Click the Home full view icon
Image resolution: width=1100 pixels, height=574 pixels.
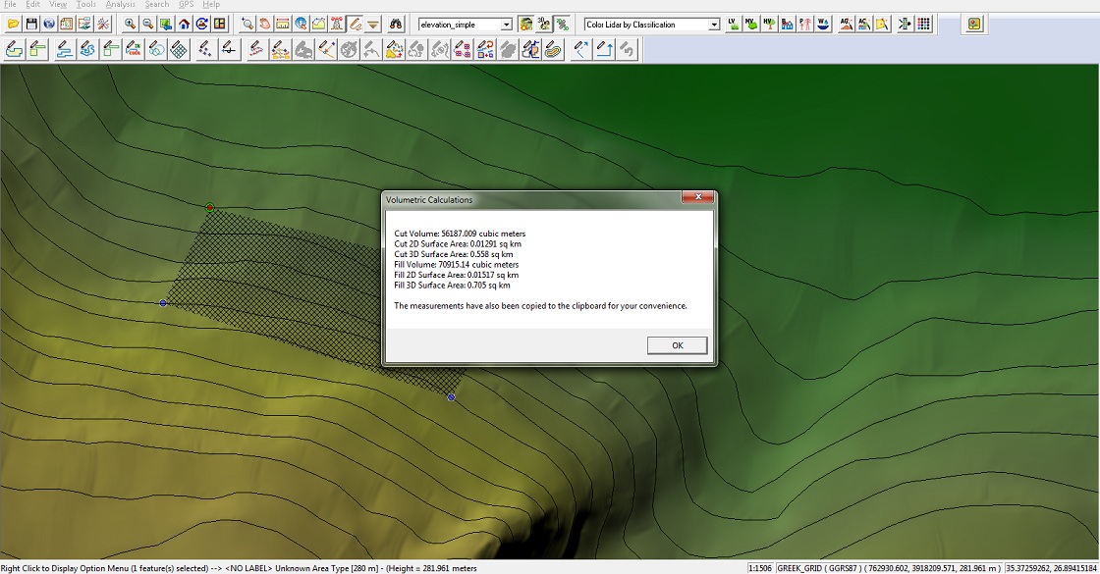[x=184, y=24]
